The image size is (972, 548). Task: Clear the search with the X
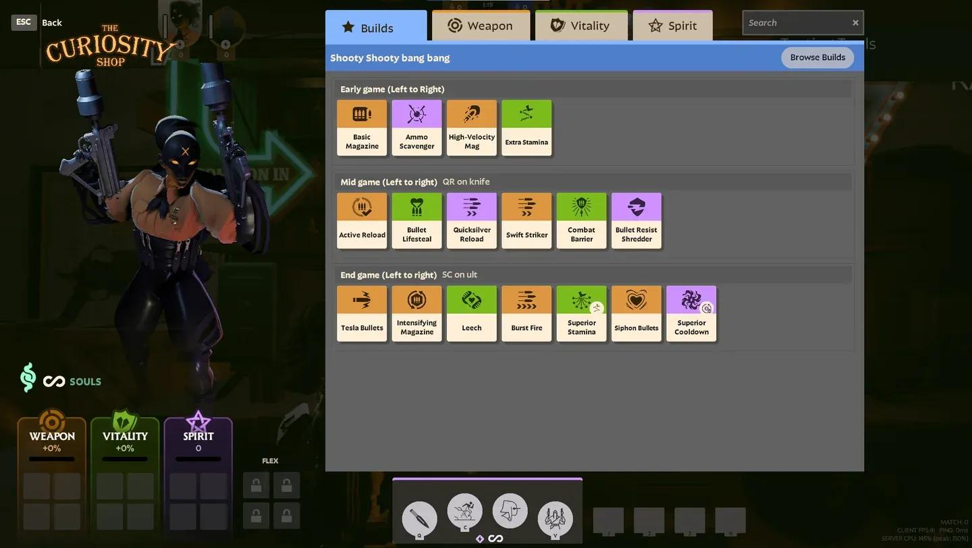pos(855,23)
